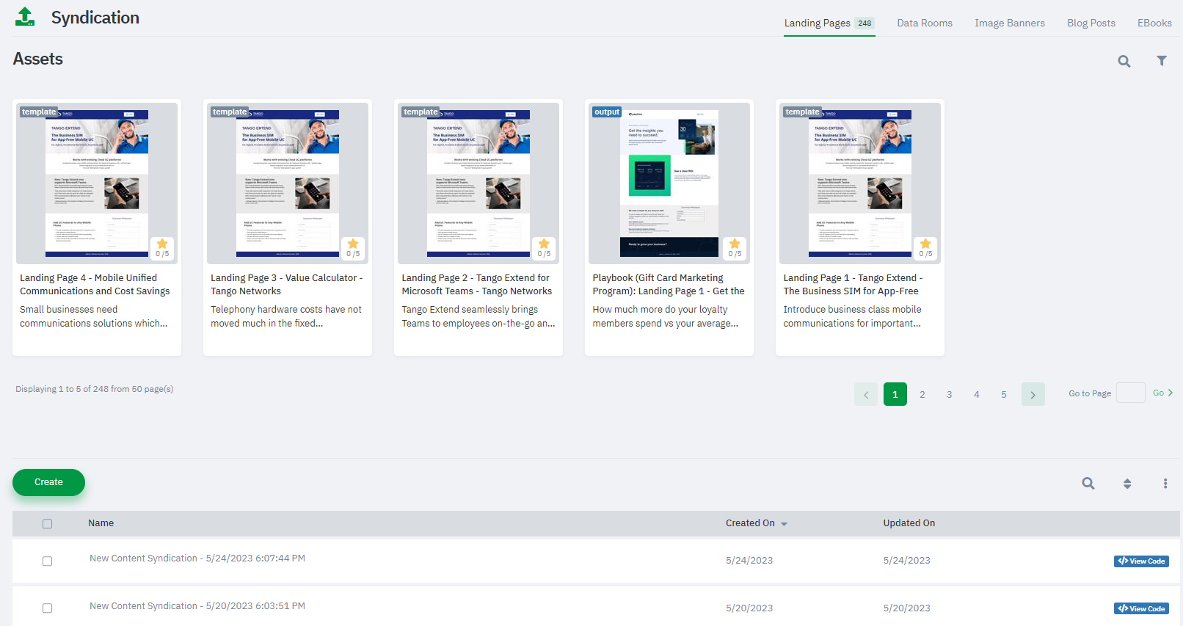Screen dimensions: 1183x626
Task: Select page 5 in pagination
Action: pos(1004,395)
